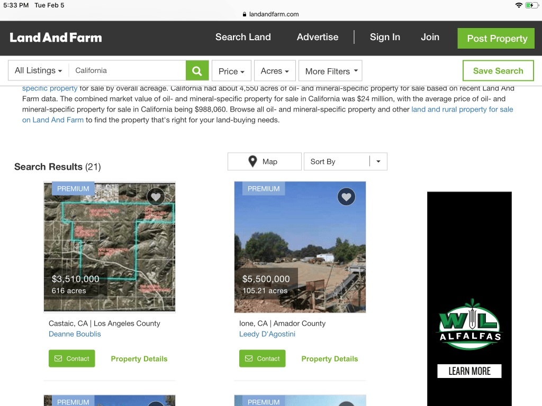The height and width of the screenshot is (406, 542).
Task: Expand the Price filter dropdown
Action: (x=231, y=71)
